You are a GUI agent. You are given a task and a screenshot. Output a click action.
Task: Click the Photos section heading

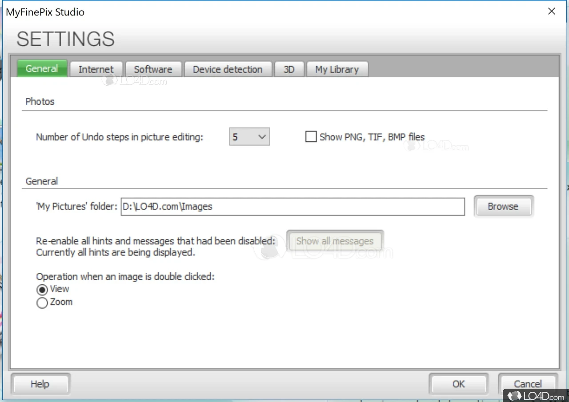click(x=40, y=101)
